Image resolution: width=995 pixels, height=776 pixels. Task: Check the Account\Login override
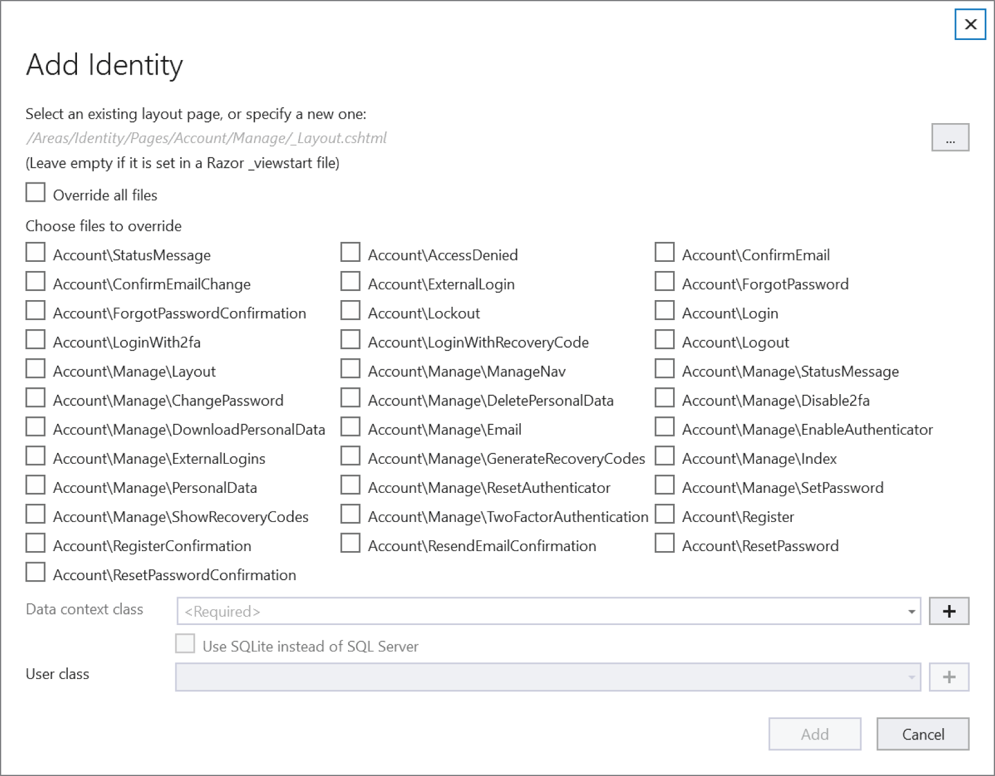[665, 310]
